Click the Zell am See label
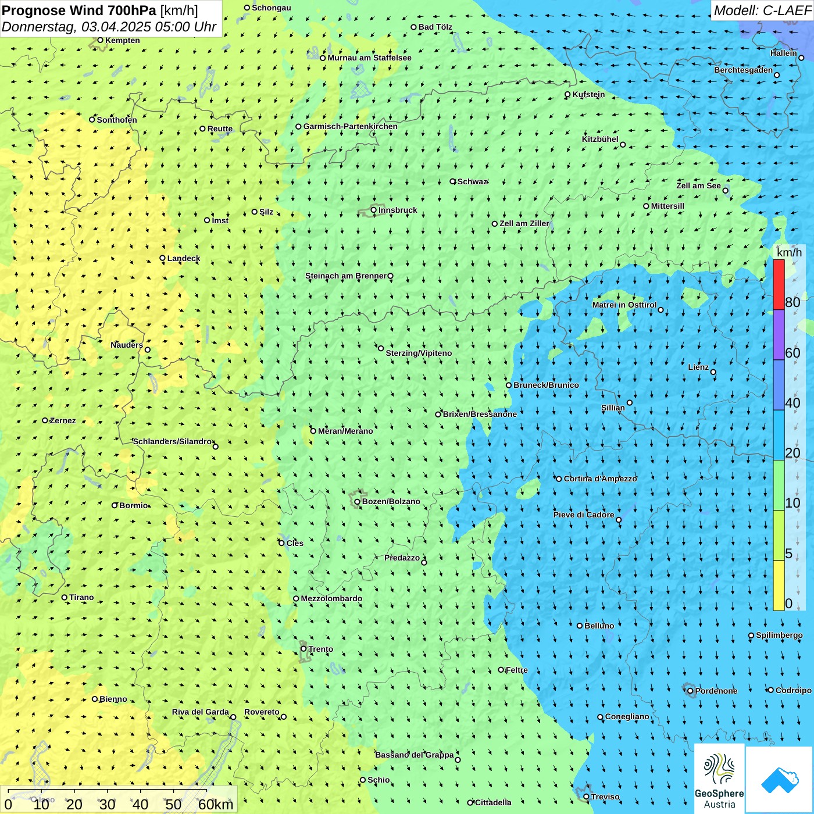 click(x=698, y=185)
